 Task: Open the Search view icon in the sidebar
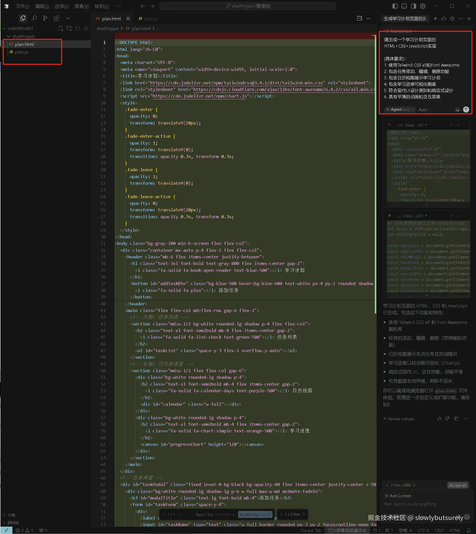pos(34,18)
